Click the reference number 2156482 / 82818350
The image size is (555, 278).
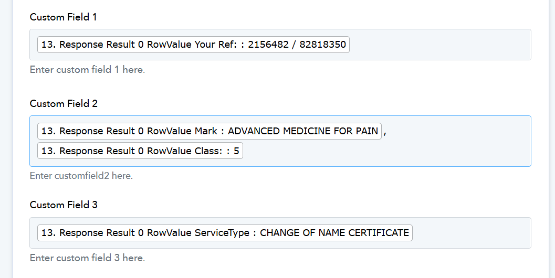coord(297,45)
